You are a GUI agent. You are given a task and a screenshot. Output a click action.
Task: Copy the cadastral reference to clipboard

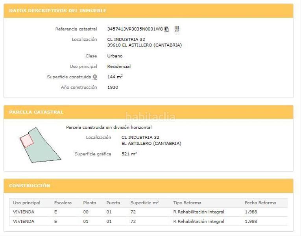tap(167, 29)
